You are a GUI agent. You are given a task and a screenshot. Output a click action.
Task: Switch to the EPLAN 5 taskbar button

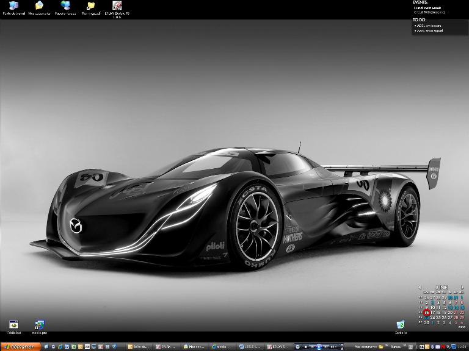pyautogui.click(x=278, y=347)
